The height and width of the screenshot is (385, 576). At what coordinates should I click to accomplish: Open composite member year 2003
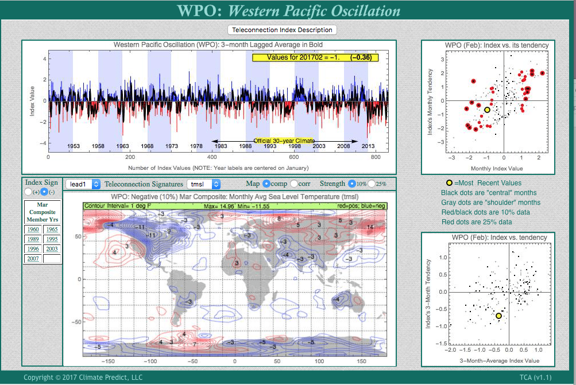tap(52, 248)
